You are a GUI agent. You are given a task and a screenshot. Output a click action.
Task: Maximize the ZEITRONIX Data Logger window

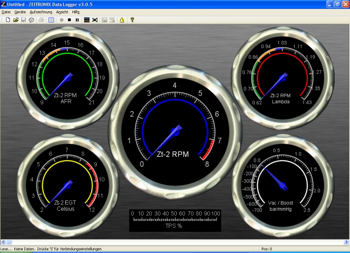(338, 4)
